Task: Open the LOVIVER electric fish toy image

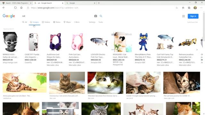Action: 99,42
